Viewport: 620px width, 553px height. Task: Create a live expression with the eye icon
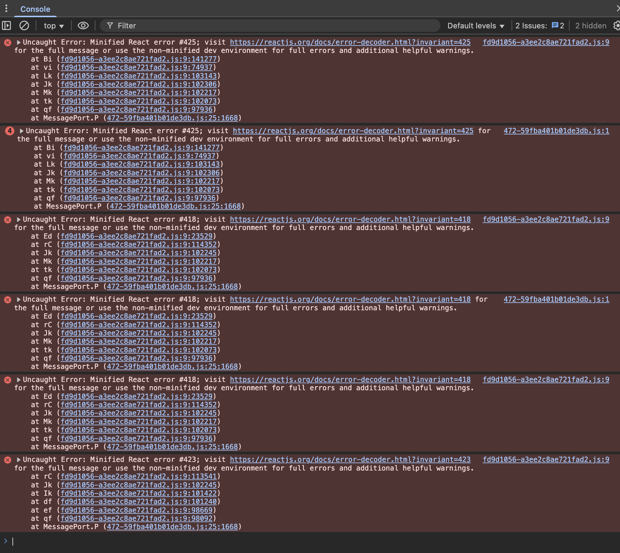click(83, 25)
